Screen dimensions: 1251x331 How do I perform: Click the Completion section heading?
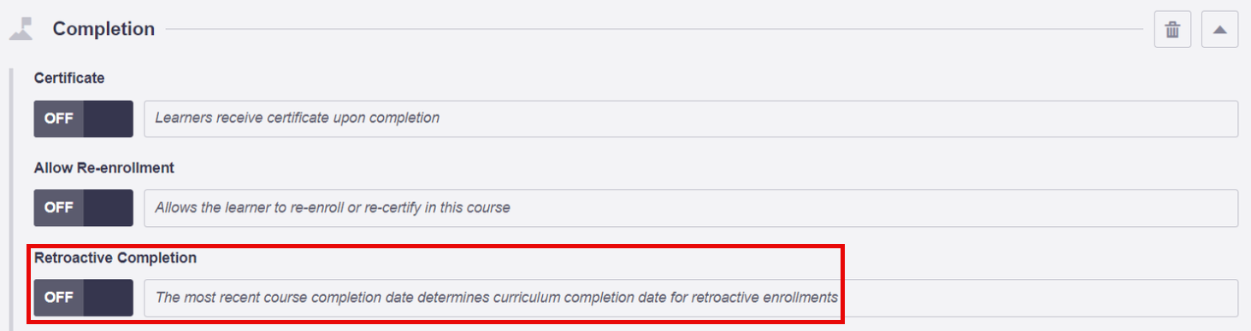click(103, 29)
